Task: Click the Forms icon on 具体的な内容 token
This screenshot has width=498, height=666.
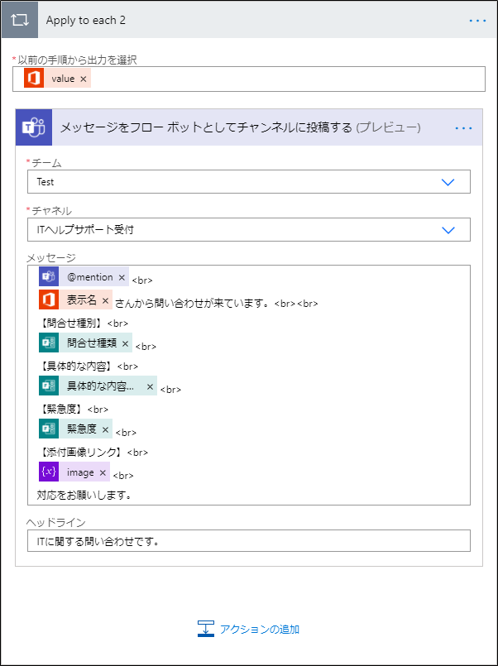Action: pyautogui.click(x=49, y=386)
